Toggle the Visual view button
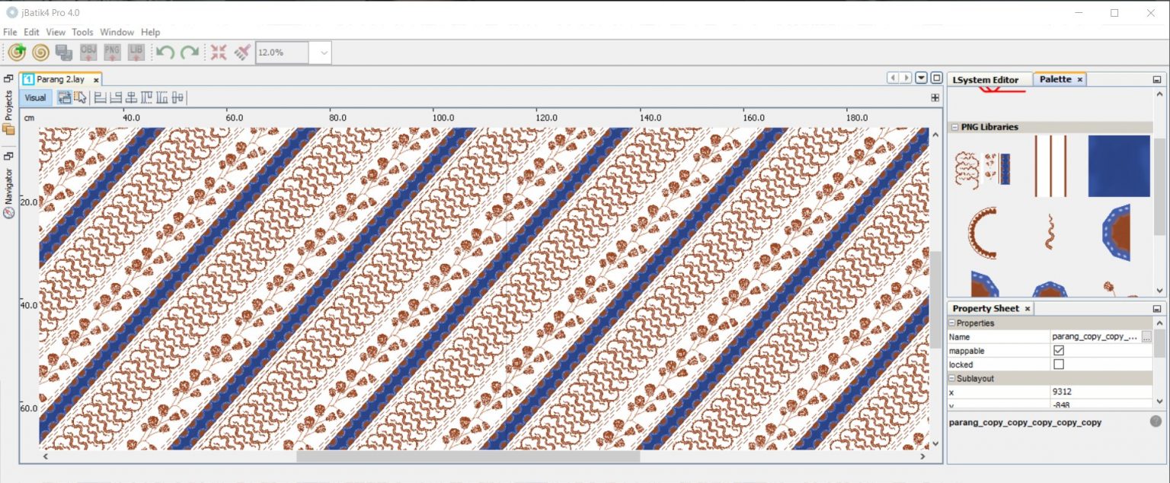This screenshot has width=1170, height=483. pos(35,97)
